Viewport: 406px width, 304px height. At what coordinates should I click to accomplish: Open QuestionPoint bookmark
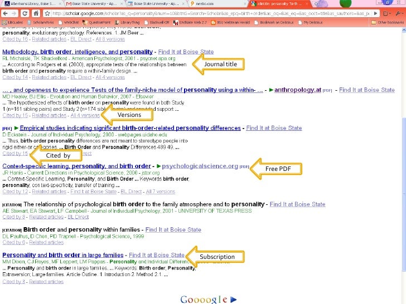coord(96,22)
